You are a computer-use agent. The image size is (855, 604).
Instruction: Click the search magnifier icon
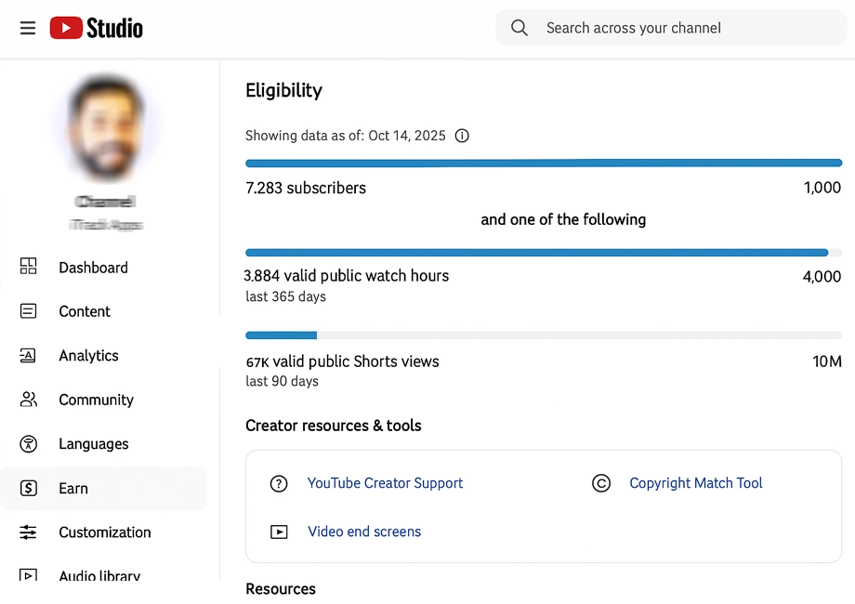point(520,28)
